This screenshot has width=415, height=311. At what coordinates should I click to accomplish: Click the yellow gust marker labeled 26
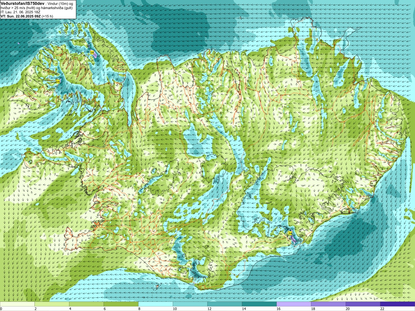point(58,82)
